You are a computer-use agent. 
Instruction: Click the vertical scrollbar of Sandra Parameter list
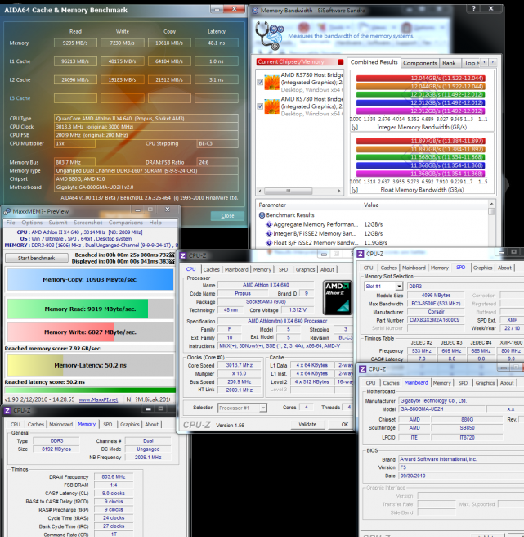491,224
